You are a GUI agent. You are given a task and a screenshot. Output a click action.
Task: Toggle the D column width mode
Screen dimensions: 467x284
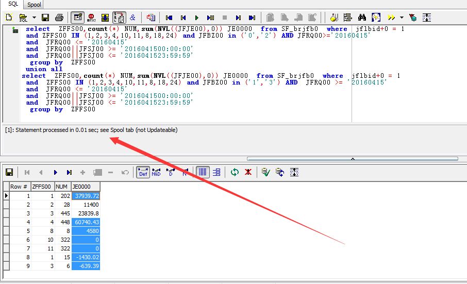[171, 172]
